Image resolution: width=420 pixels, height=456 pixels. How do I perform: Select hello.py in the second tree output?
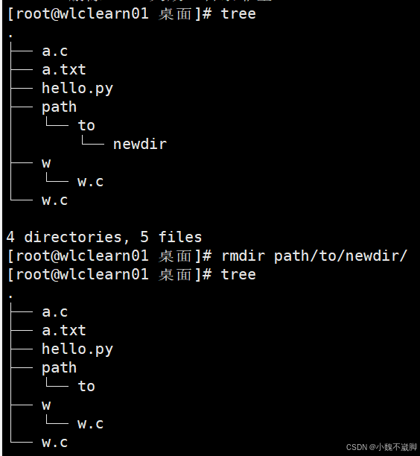point(77,349)
